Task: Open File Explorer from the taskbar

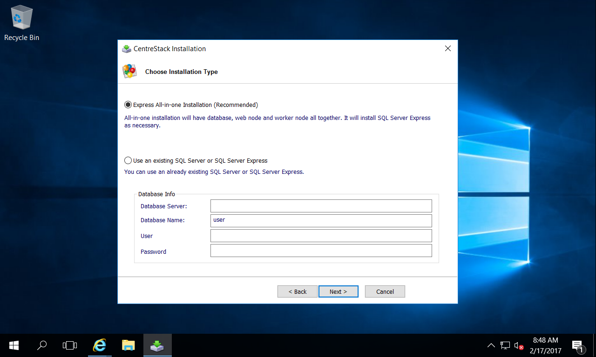Action: click(128, 345)
